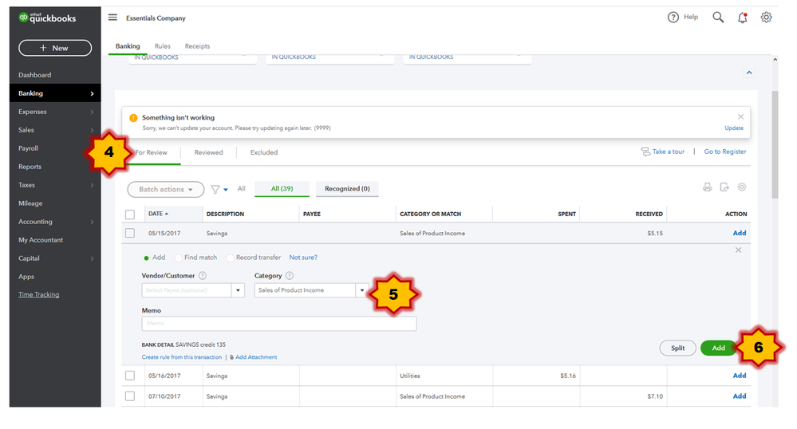Click the Memo input field
The width and height of the screenshot is (797, 429).
tap(279, 323)
